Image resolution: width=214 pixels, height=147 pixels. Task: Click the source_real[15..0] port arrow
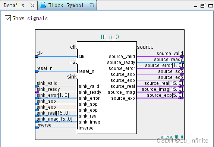[x=182, y=86]
